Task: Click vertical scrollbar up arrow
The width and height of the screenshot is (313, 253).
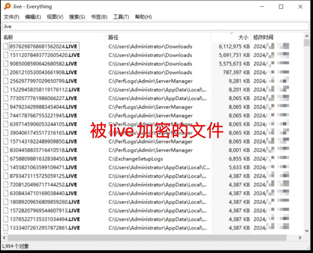Action: [x=307, y=36]
